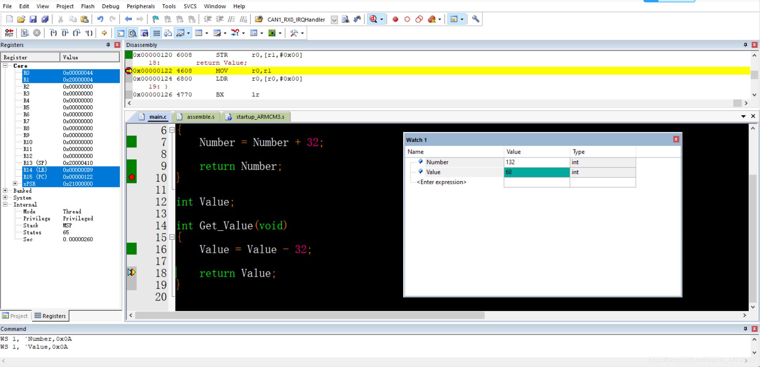This screenshot has height=367, width=760.
Task: Click the Insert/Remove Breakpoint red dot icon
Action: (x=395, y=19)
